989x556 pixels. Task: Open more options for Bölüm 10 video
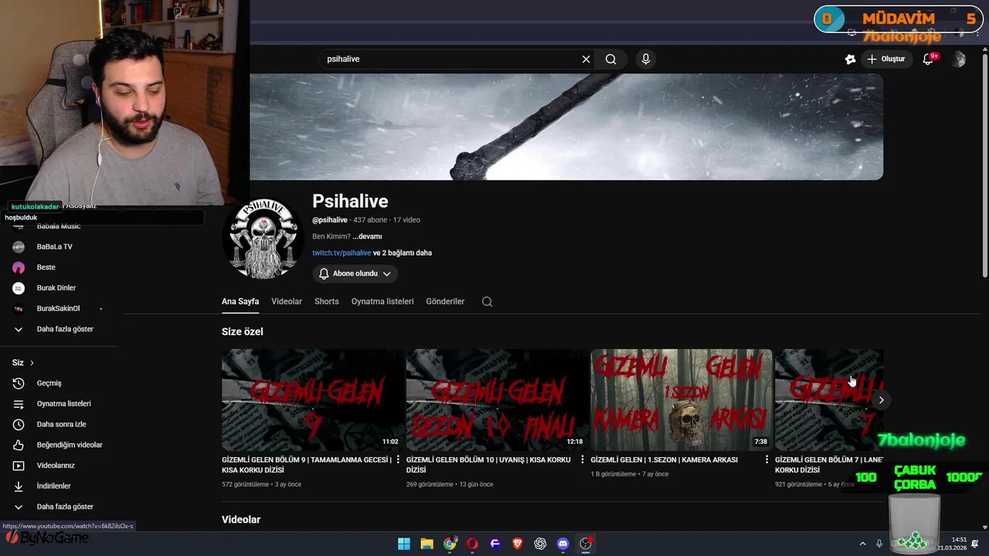(583, 459)
